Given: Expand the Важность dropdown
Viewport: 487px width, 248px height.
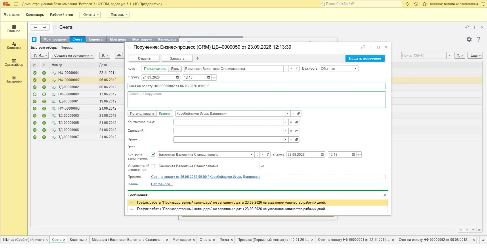Looking at the screenshot, I should tap(355, 69).
